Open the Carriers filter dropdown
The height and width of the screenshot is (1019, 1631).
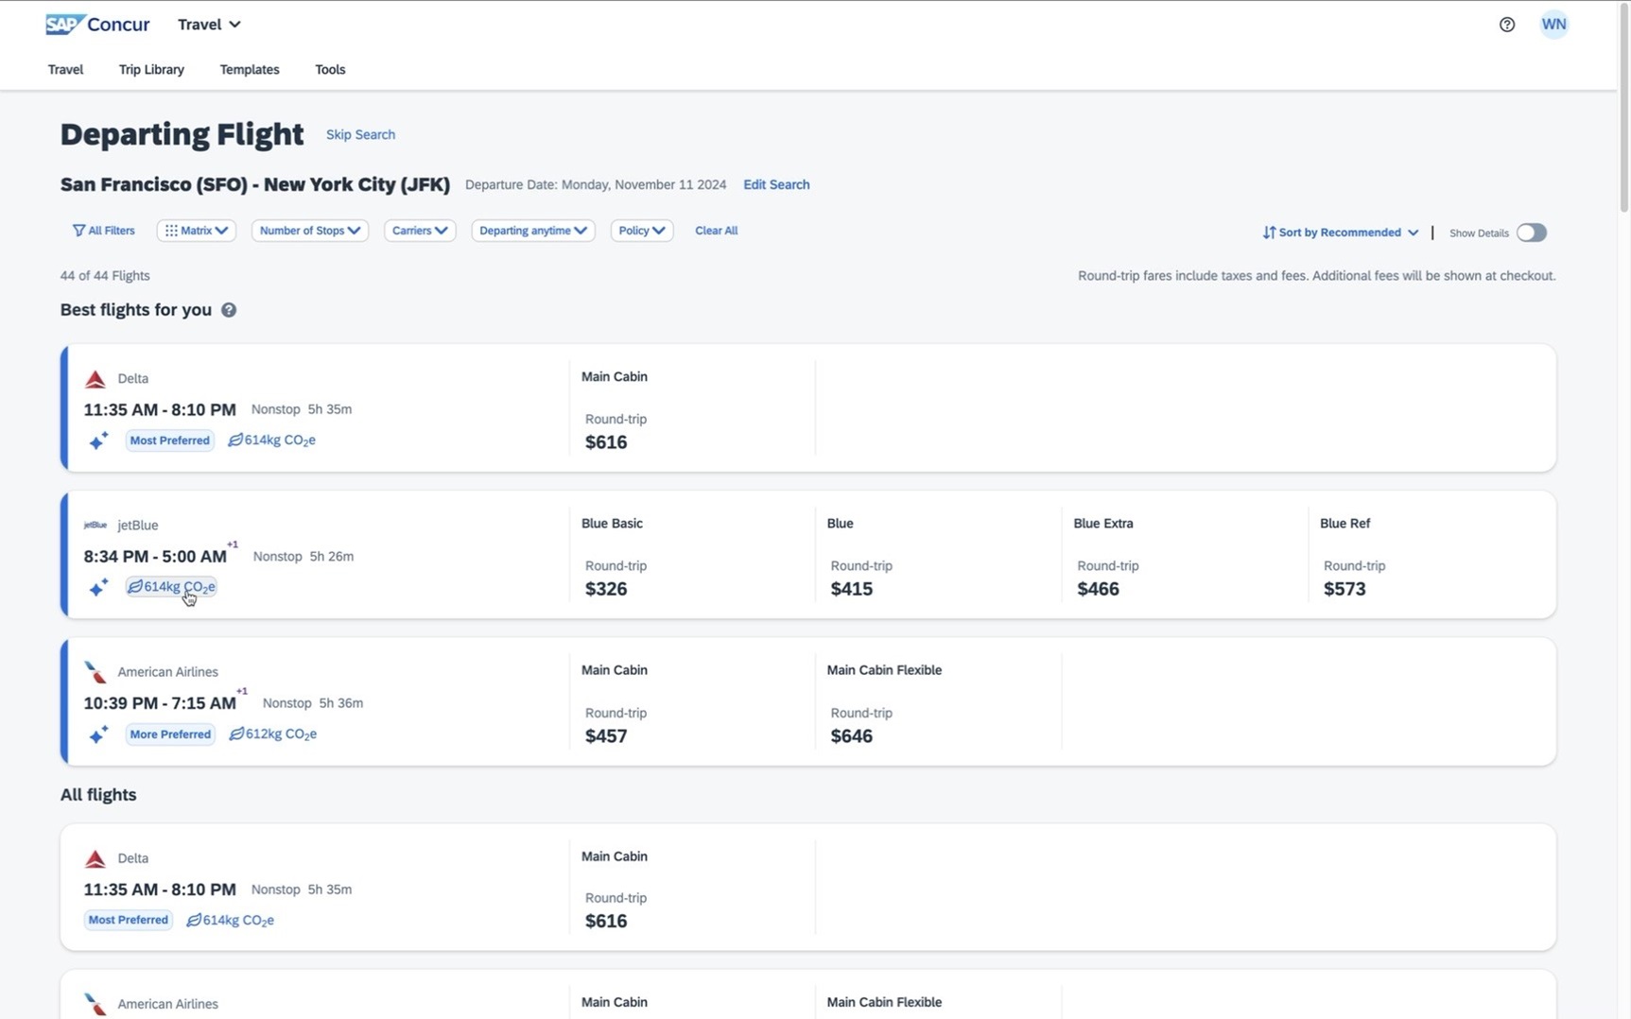pos(420,231)
